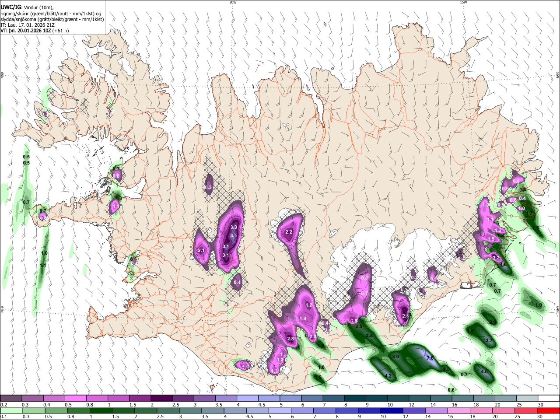560x420 pixels.
Task: Click the upper legend swatch labeled 8
Action: pyautogui.click(x=355, y=398)
